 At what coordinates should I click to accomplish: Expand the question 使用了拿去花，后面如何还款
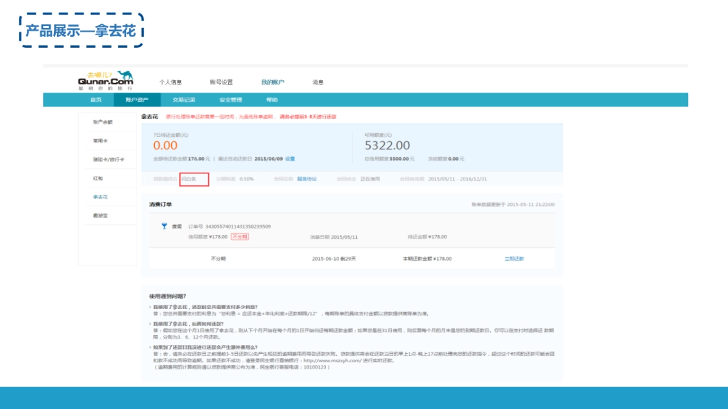tap(188, 325)
